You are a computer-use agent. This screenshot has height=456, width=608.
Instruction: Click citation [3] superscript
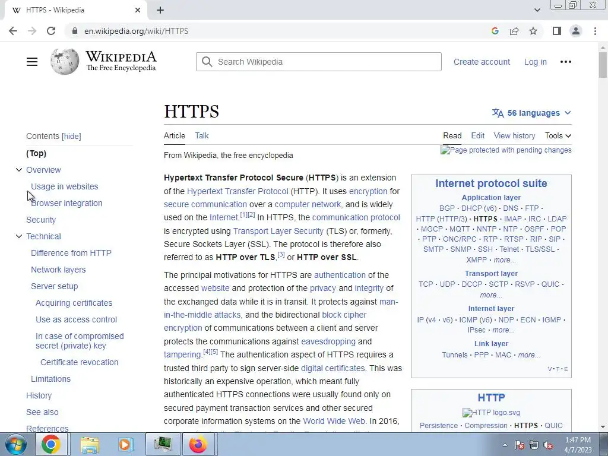[281, 255]
